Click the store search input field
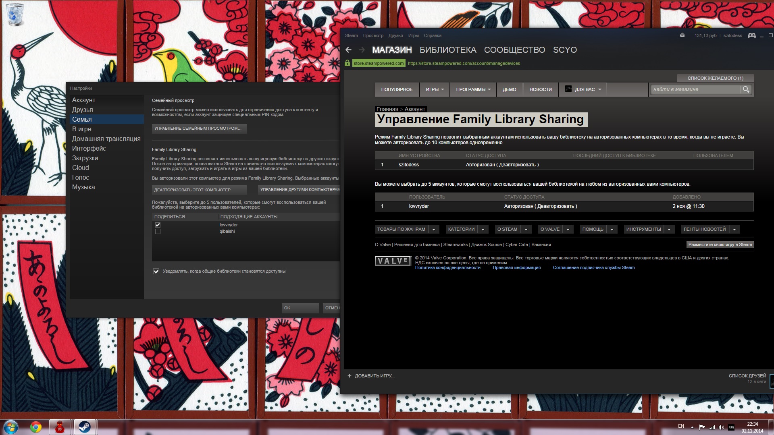Viewport: 774px width, 435px height. click(x=696, y=89)
